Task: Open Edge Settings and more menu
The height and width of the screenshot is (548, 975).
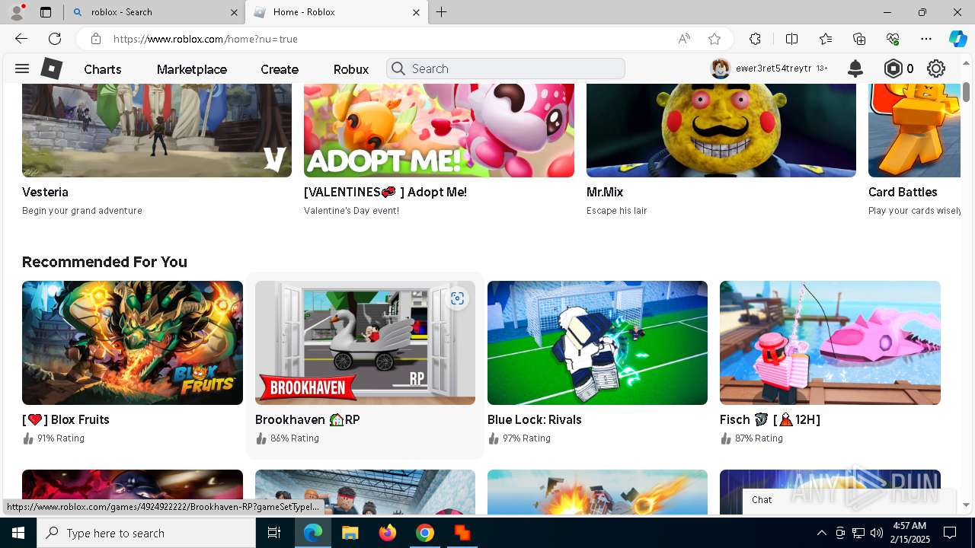Action: pyautogui.click(x=926, y=39)
